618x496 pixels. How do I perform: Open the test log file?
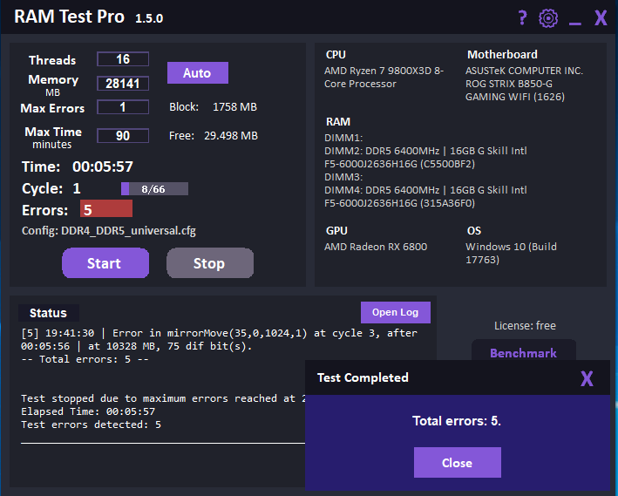click(396, 312)
